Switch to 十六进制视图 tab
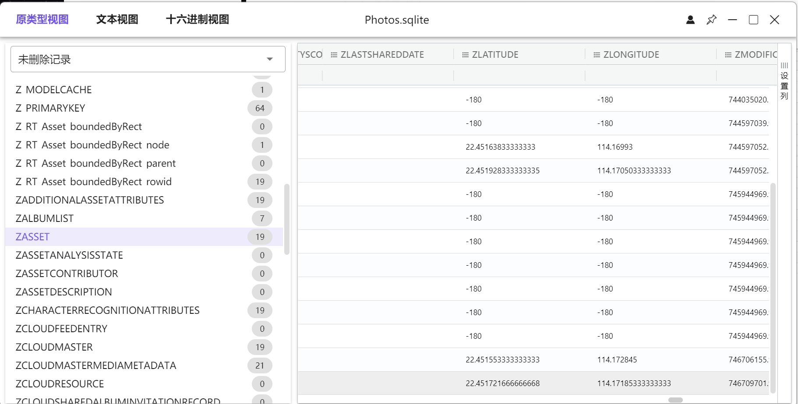Image resolution: width=798 pixels, height=404 pixels. point(197,19)
